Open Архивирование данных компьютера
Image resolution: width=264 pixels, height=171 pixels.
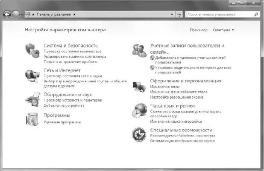click(75, 57)
